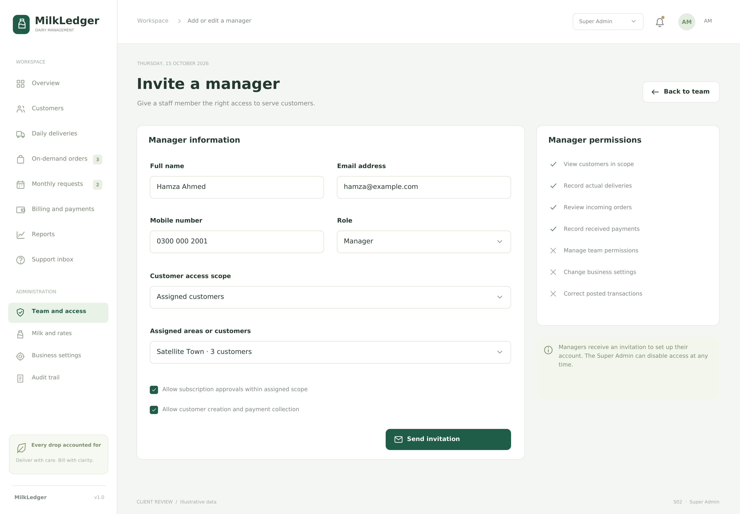Click the info icon in the invitation note

(548, 350)
